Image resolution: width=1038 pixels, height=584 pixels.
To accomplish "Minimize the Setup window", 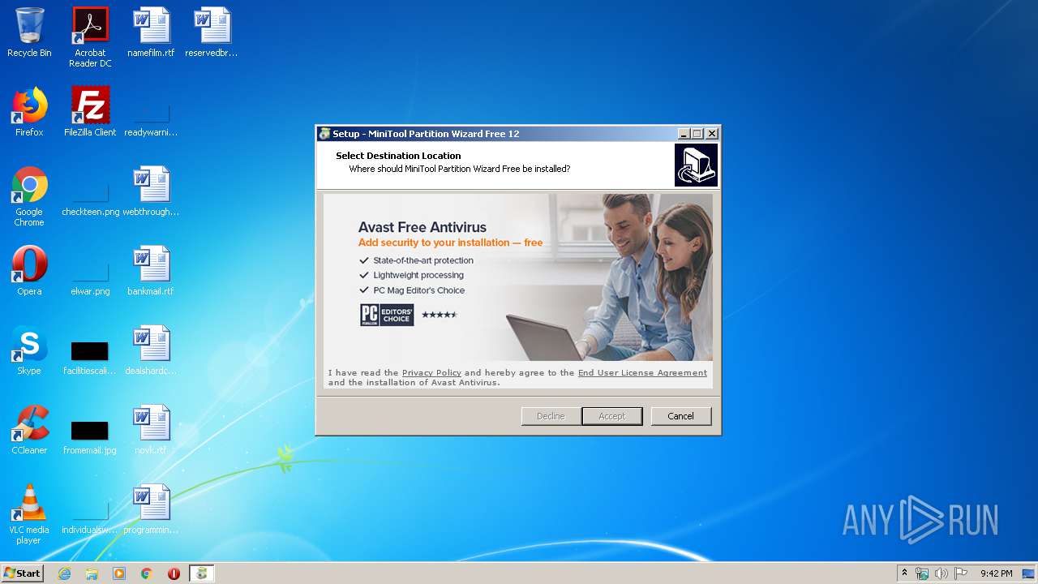I will click(x=684, y=134).
